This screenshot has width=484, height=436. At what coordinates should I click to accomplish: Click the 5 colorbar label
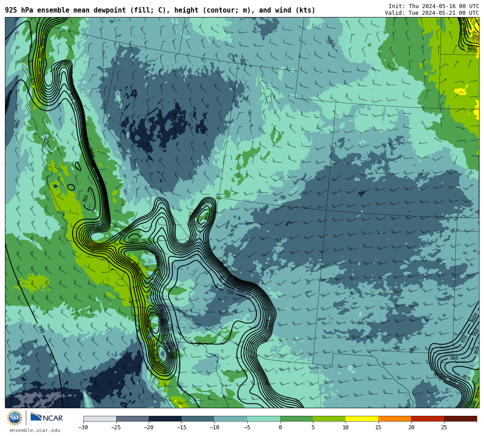[313, 427]
